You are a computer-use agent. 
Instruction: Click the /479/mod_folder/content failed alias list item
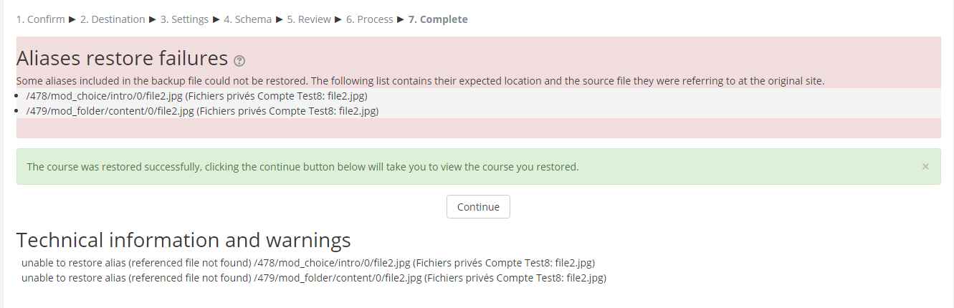tap(202, 111)
